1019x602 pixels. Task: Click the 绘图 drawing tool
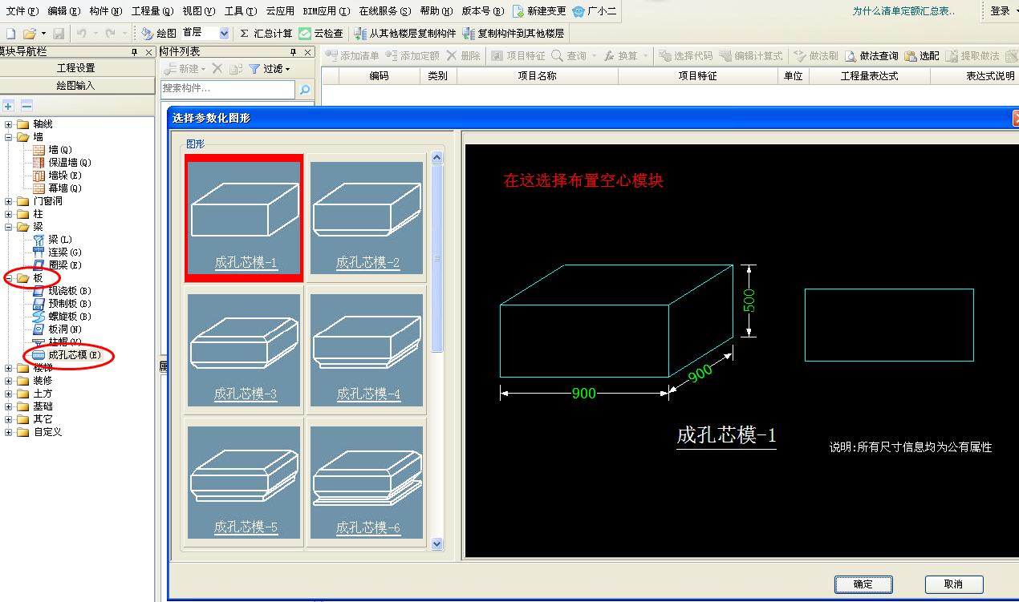pos(159,34)
